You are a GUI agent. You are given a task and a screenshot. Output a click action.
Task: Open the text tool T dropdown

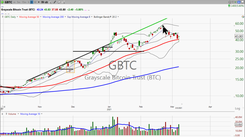(x=43, y=2)
